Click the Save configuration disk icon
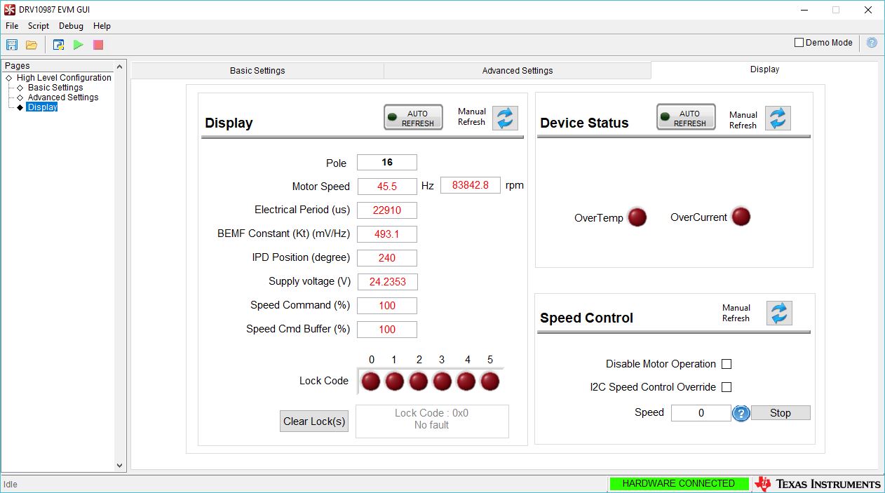Screen dimensions: 885x493 pos(12,45)
